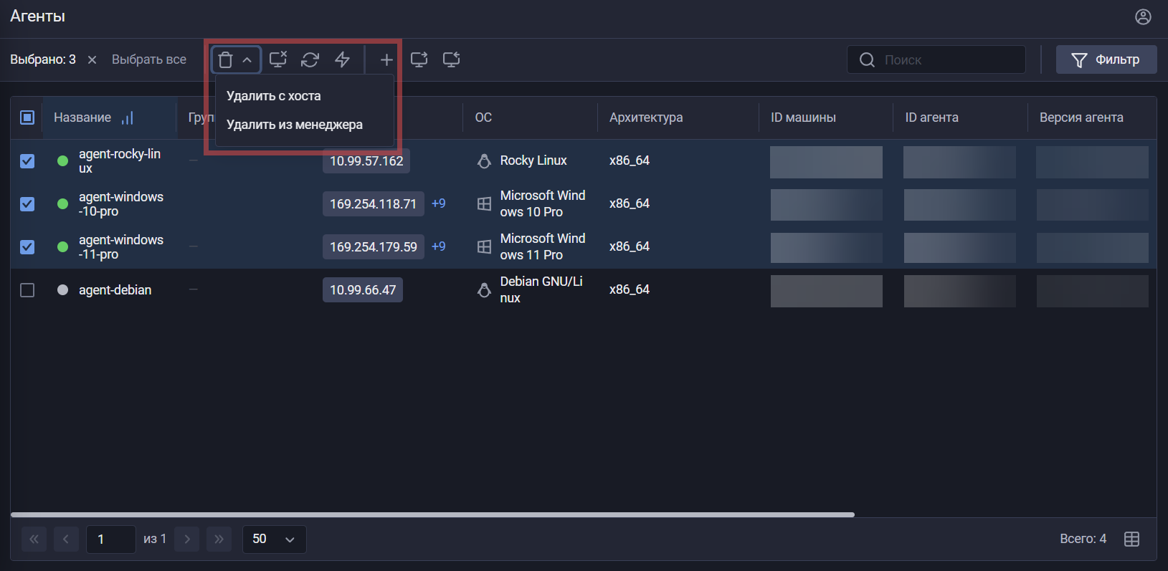Check the agent-debian row checkbox
Screen dimensions: 1168x571
tap(27, 290)
